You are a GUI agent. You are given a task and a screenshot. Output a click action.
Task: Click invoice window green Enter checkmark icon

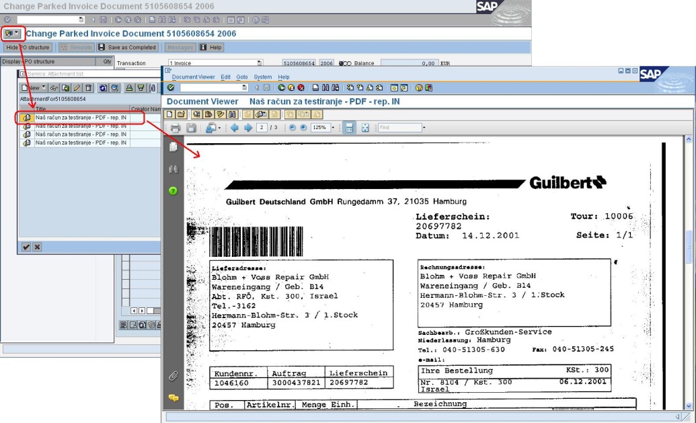pyautogui.click(x=7, y=20)
